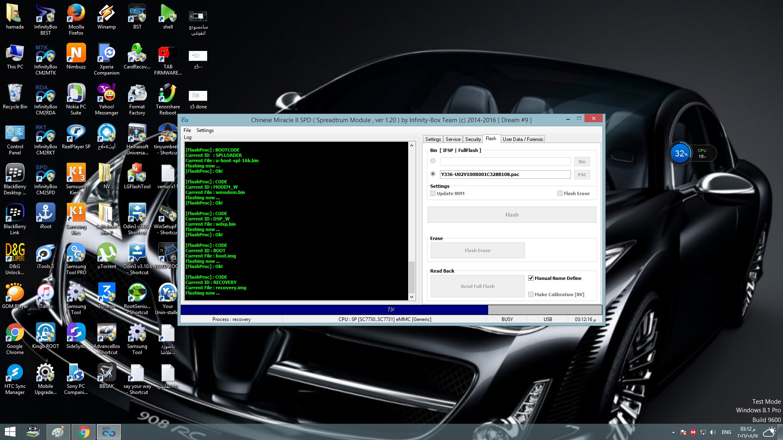Click the ENG language indicator

coord(726,432)
